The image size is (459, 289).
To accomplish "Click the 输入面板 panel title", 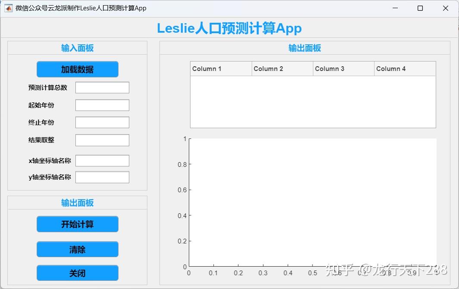I will [77, 48].
